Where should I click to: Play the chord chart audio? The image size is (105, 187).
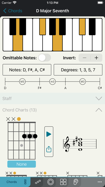49,134
